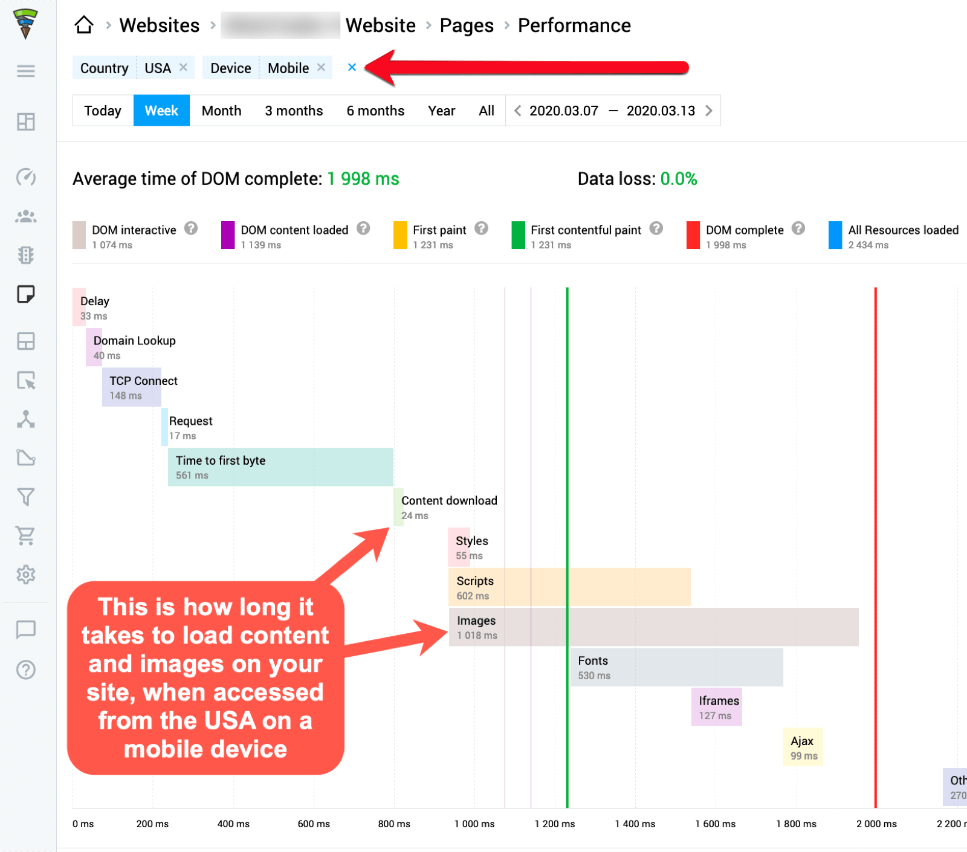Go to previous date range

[517, 111]
